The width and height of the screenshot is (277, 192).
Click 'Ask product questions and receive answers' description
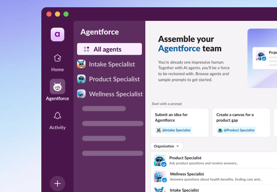coord(204,163)
